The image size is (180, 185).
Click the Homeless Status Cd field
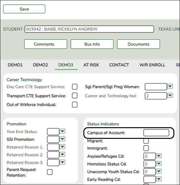coord(149,164)
